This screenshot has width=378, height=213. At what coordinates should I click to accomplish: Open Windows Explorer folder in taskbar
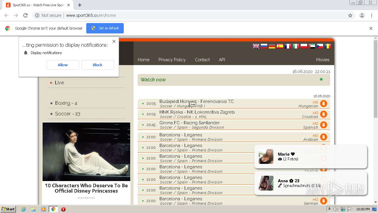(33, 209)
